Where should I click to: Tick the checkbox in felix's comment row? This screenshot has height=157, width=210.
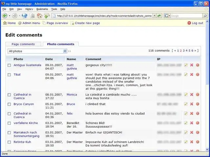(9, 113)
